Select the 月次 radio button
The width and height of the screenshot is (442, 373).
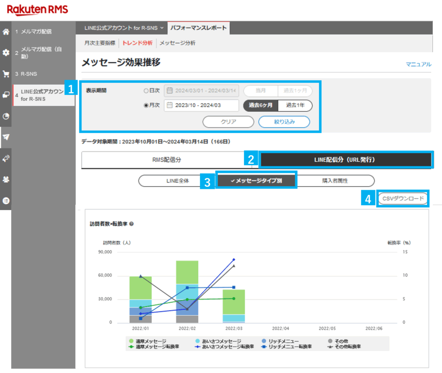146,106
